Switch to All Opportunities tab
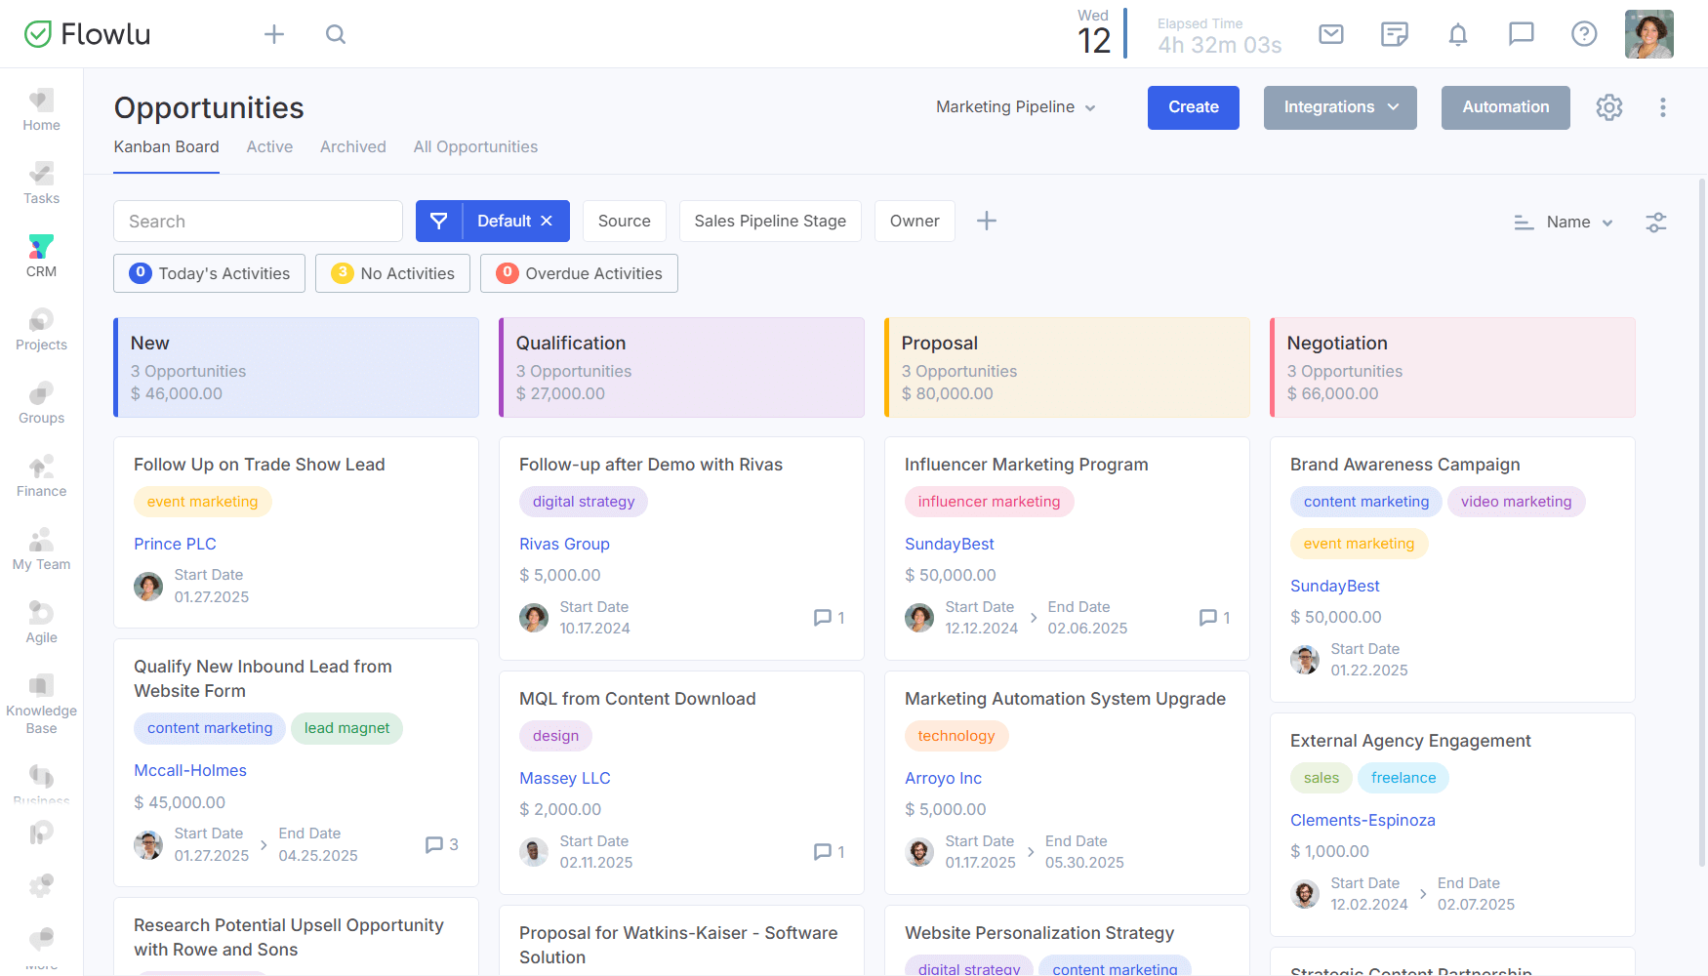This screenshot has height=976, width=1708. tap(475, 147)
